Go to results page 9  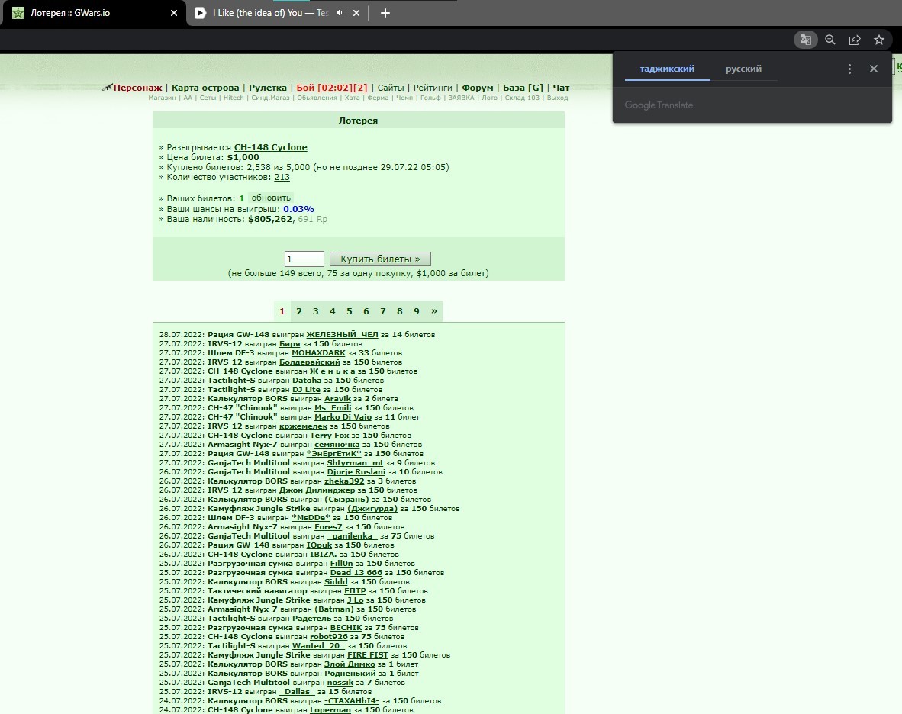(x=417, y=311)
